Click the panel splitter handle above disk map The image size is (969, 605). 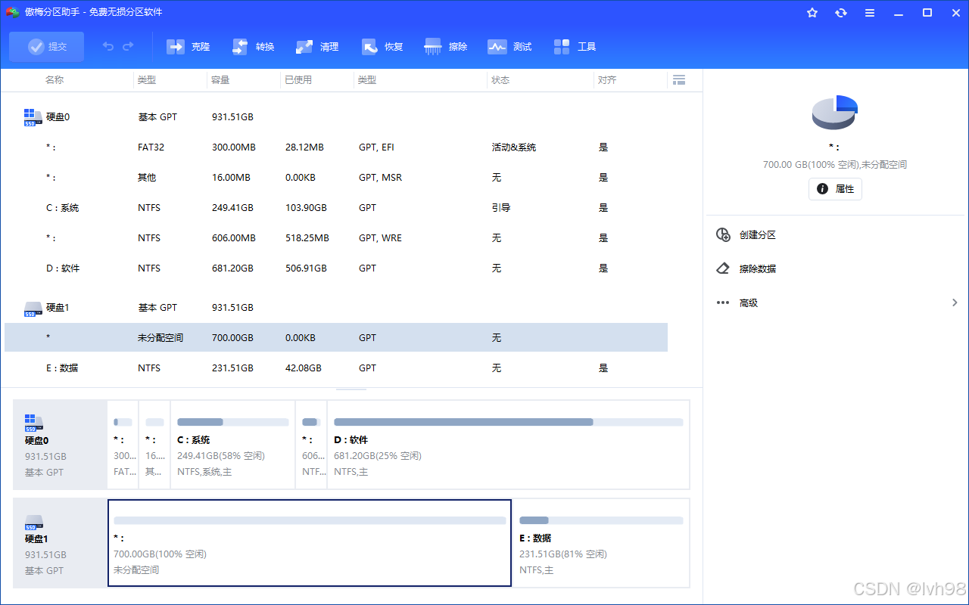click(351, 389)
